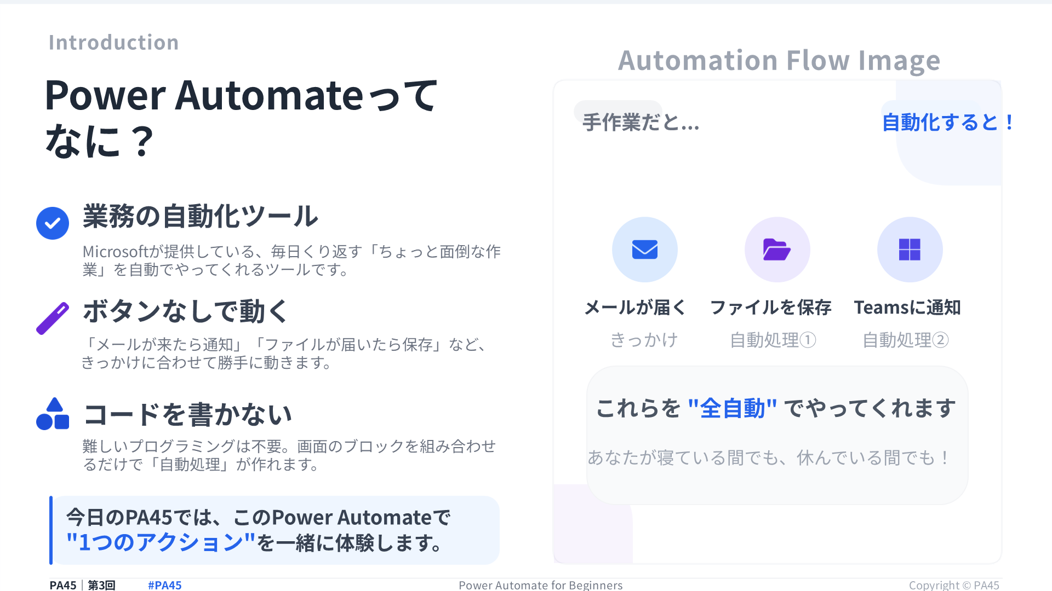
Task: Click the 「メールが来たら通知」 description paragraph
Action: click(x=284, y=354)
